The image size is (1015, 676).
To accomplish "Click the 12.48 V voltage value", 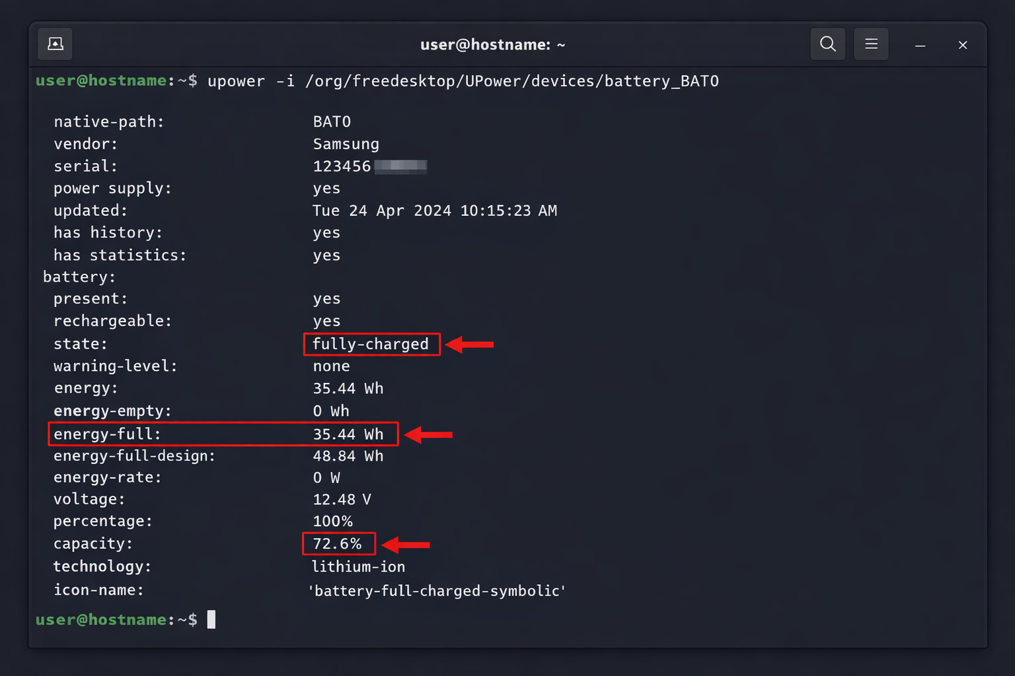I will click(341, 499).
